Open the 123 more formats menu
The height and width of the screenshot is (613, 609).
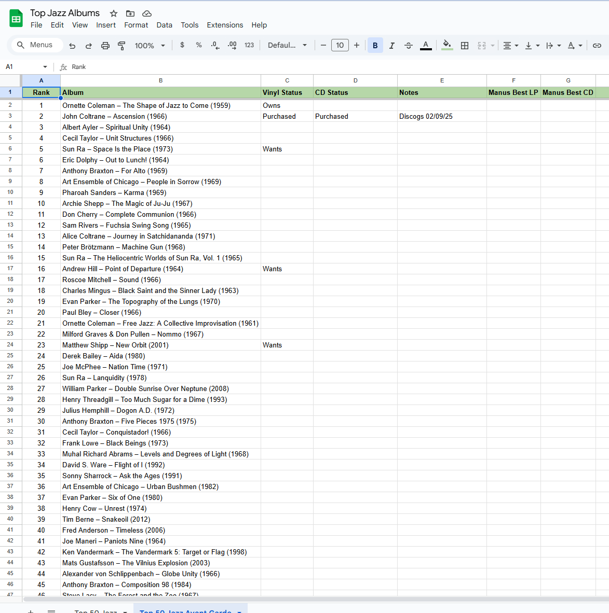(249, 45)
